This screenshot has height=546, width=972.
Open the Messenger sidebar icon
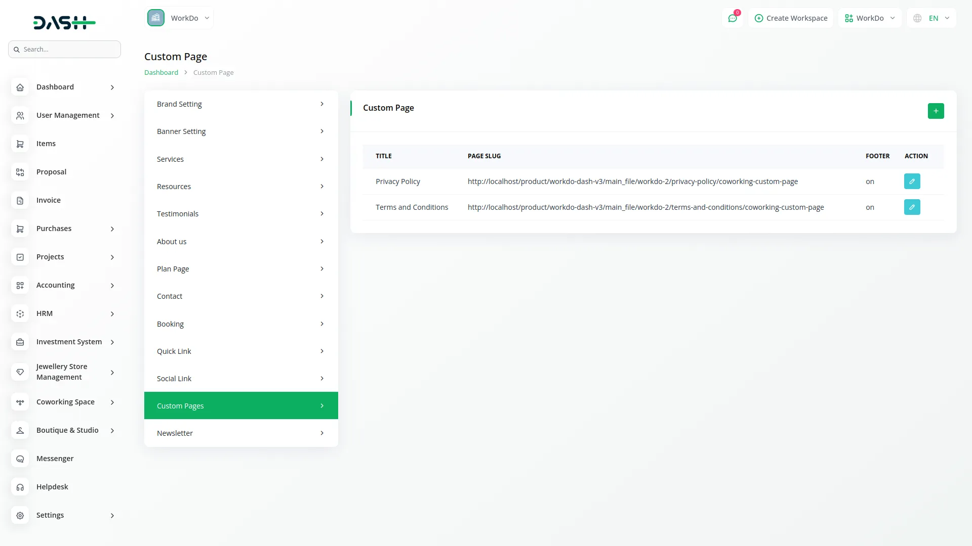pos(20,459)
